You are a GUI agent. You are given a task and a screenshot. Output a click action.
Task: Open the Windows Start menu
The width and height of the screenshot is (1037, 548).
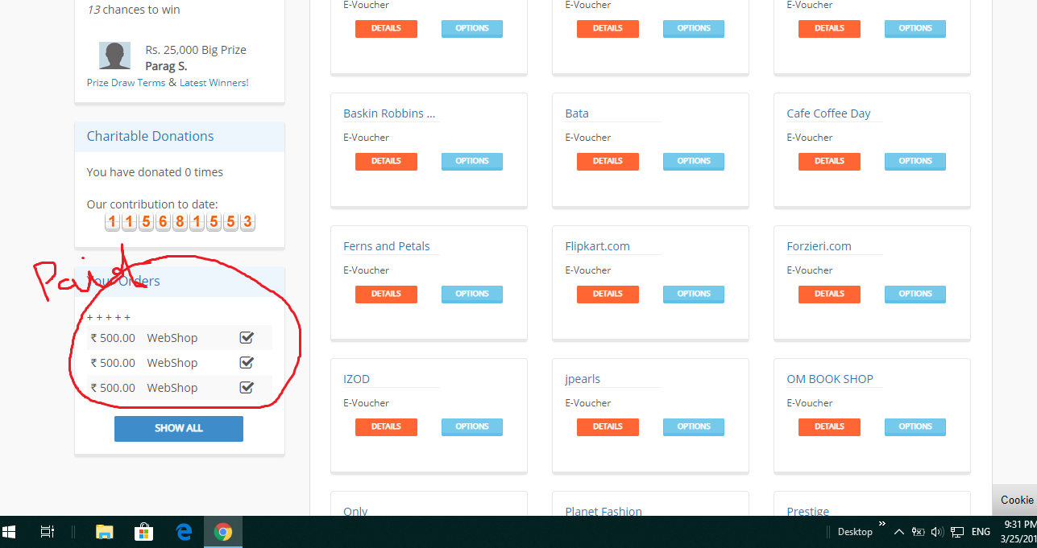coord(10,532)
